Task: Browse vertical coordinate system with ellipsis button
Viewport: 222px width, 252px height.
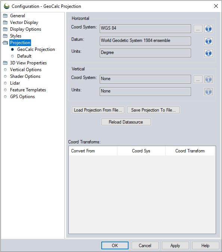Action: [198, 79]
